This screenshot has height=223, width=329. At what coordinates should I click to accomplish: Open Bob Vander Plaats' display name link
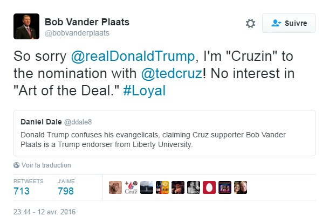(x=87, y=22)
